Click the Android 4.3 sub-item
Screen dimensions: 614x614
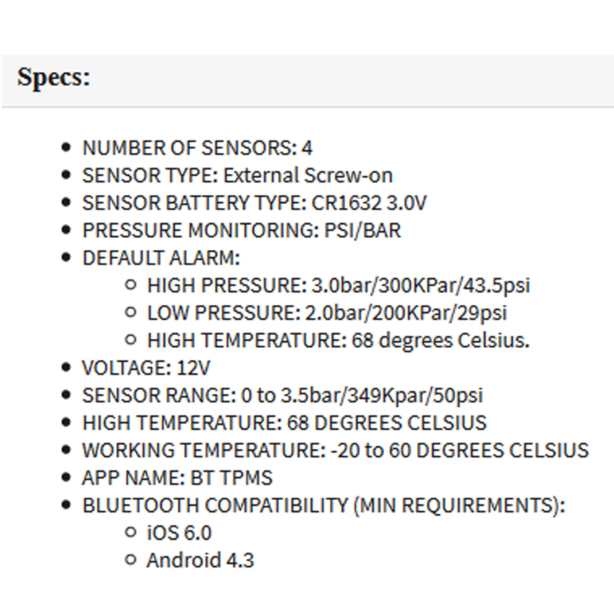coord(200,560)
